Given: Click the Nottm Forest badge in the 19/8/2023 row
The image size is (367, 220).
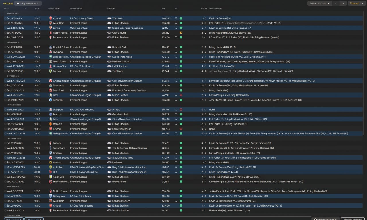Looking at the screenshot, I should pos(51,33).
